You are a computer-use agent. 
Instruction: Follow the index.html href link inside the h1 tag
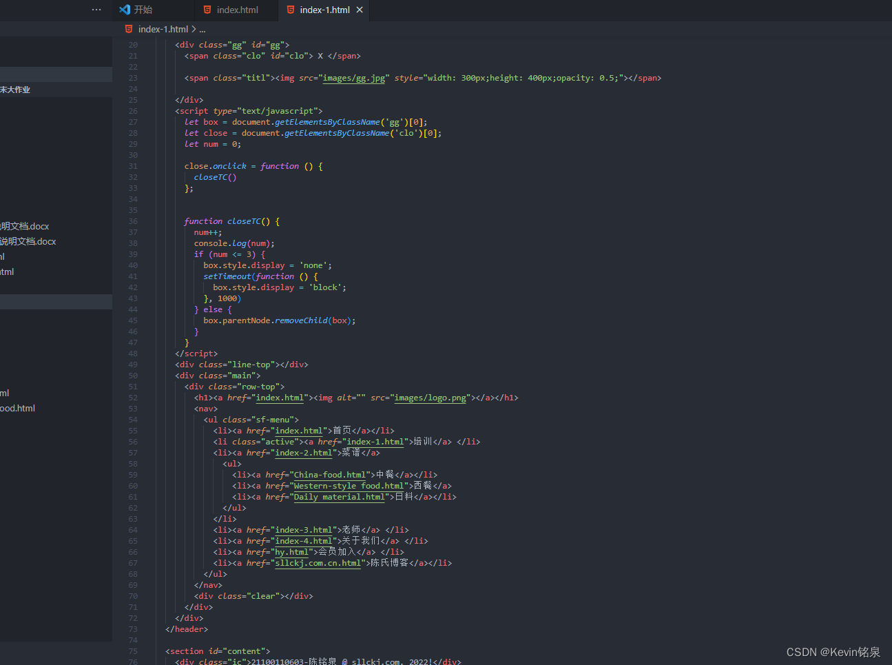[x=279, y=398]
